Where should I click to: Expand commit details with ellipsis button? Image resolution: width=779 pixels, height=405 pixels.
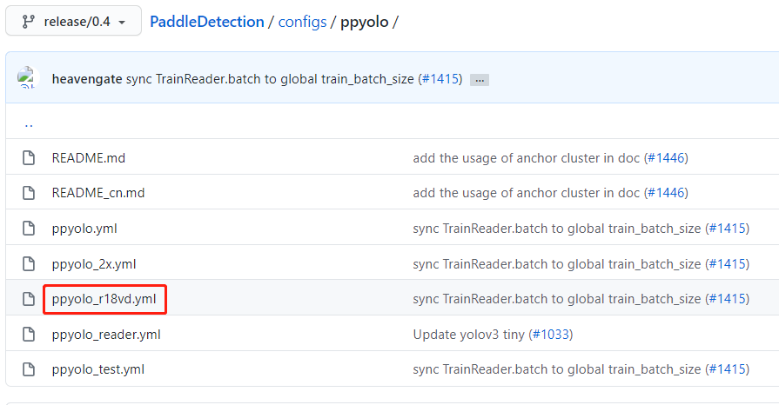tap(480, 80)
